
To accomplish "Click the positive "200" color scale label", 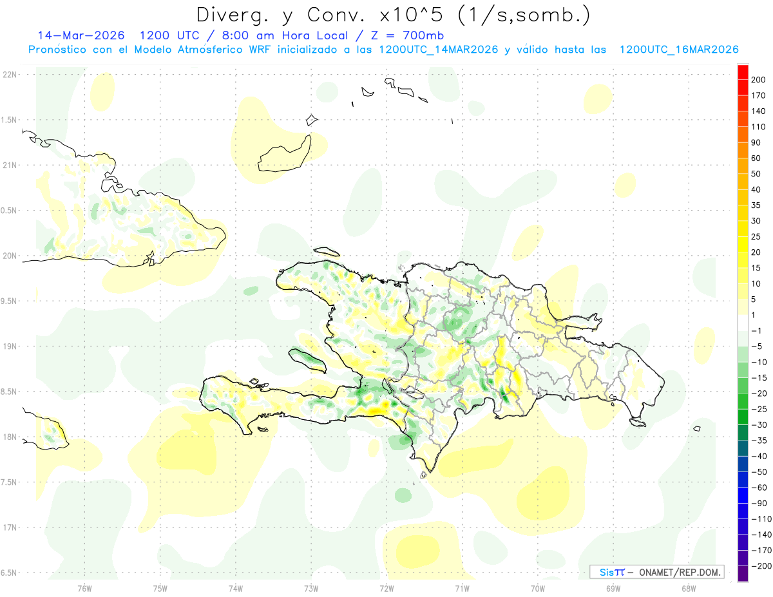I will 758,80.
